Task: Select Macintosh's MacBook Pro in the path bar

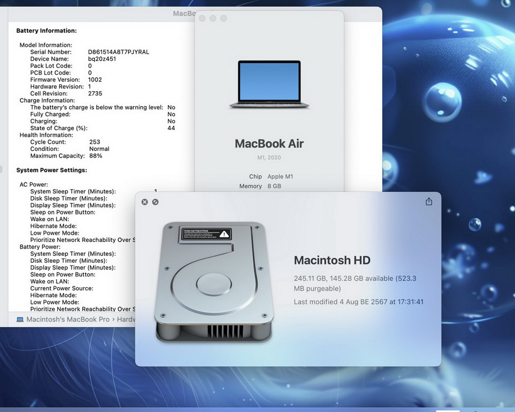Action: (x=68, y=319)
